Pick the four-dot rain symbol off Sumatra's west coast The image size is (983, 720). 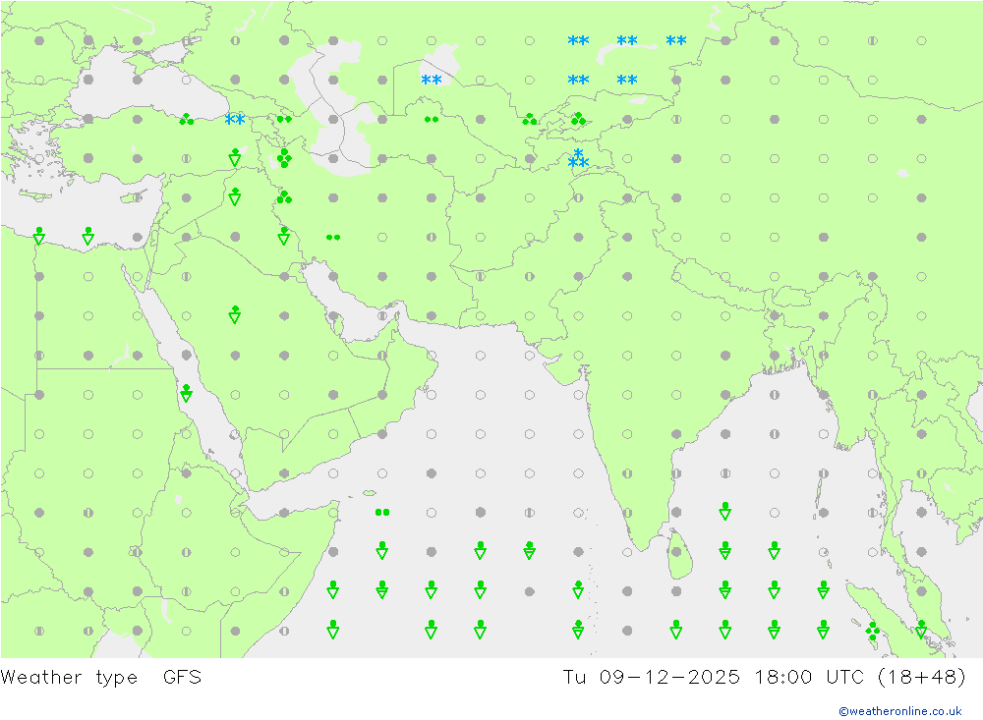(x=872, y=632)
